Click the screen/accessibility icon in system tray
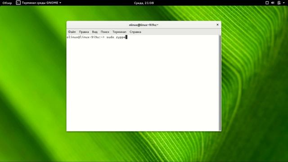This screenshot has width=288, height=162. 267,3
